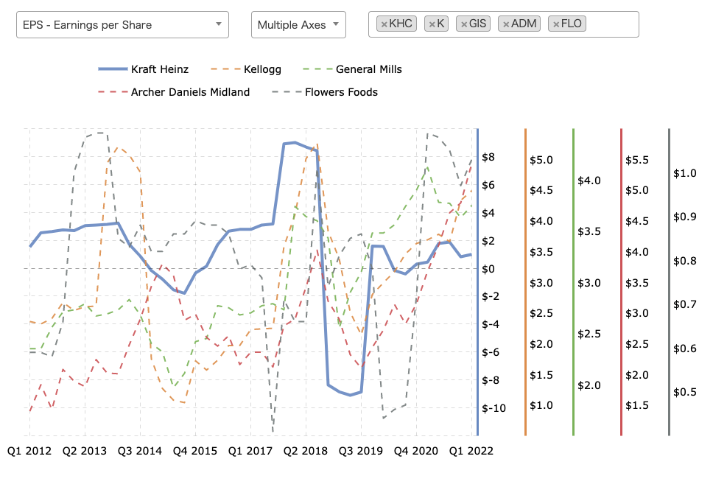Image resolution: width=713 pixels, height=487 pixels.
Task: Toggle Flowers Foods legend entry
Action: 325,92
